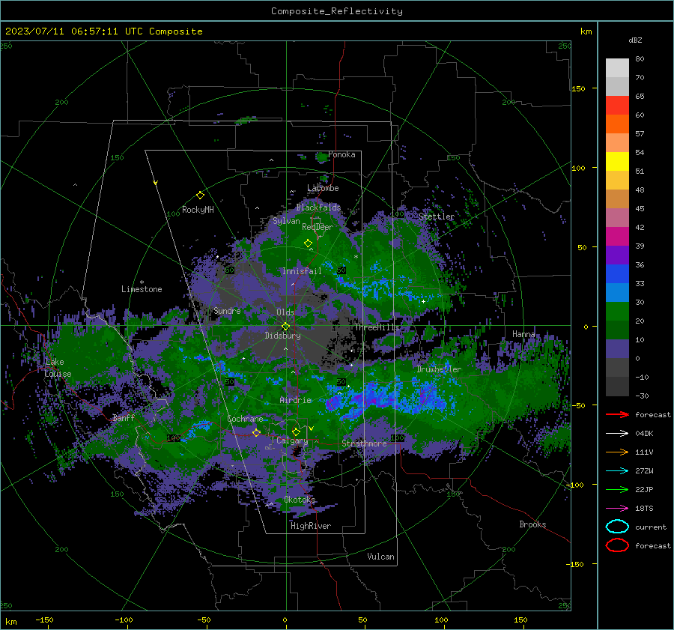The width and height of the screenshot is (674, 630).
Task: Select the red 65 dBZ color swatch
Action: pos(617,106)
